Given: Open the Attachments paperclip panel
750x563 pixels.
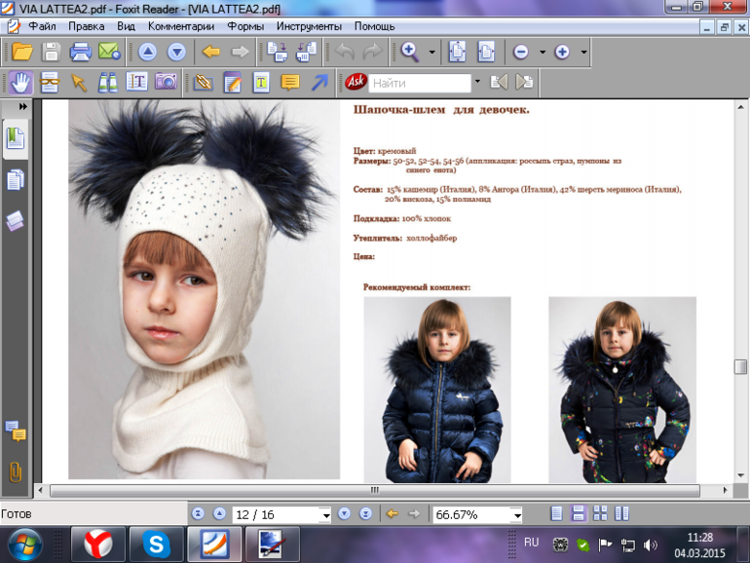Looking at the screenshot, I should coord(16,471).
